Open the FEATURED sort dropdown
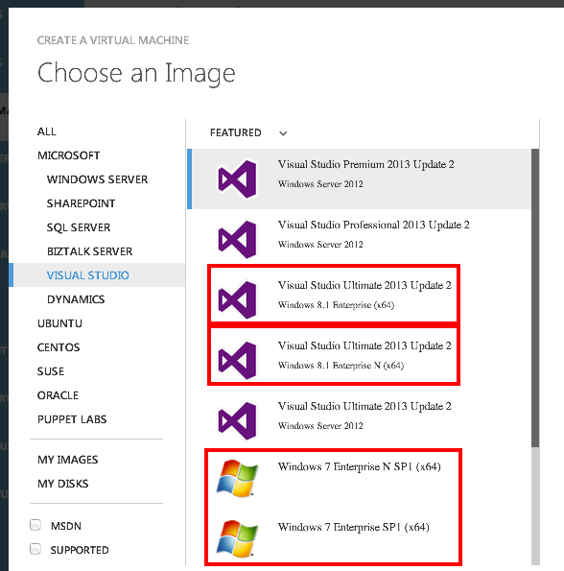The image size is (564, 571). [248, 132]
